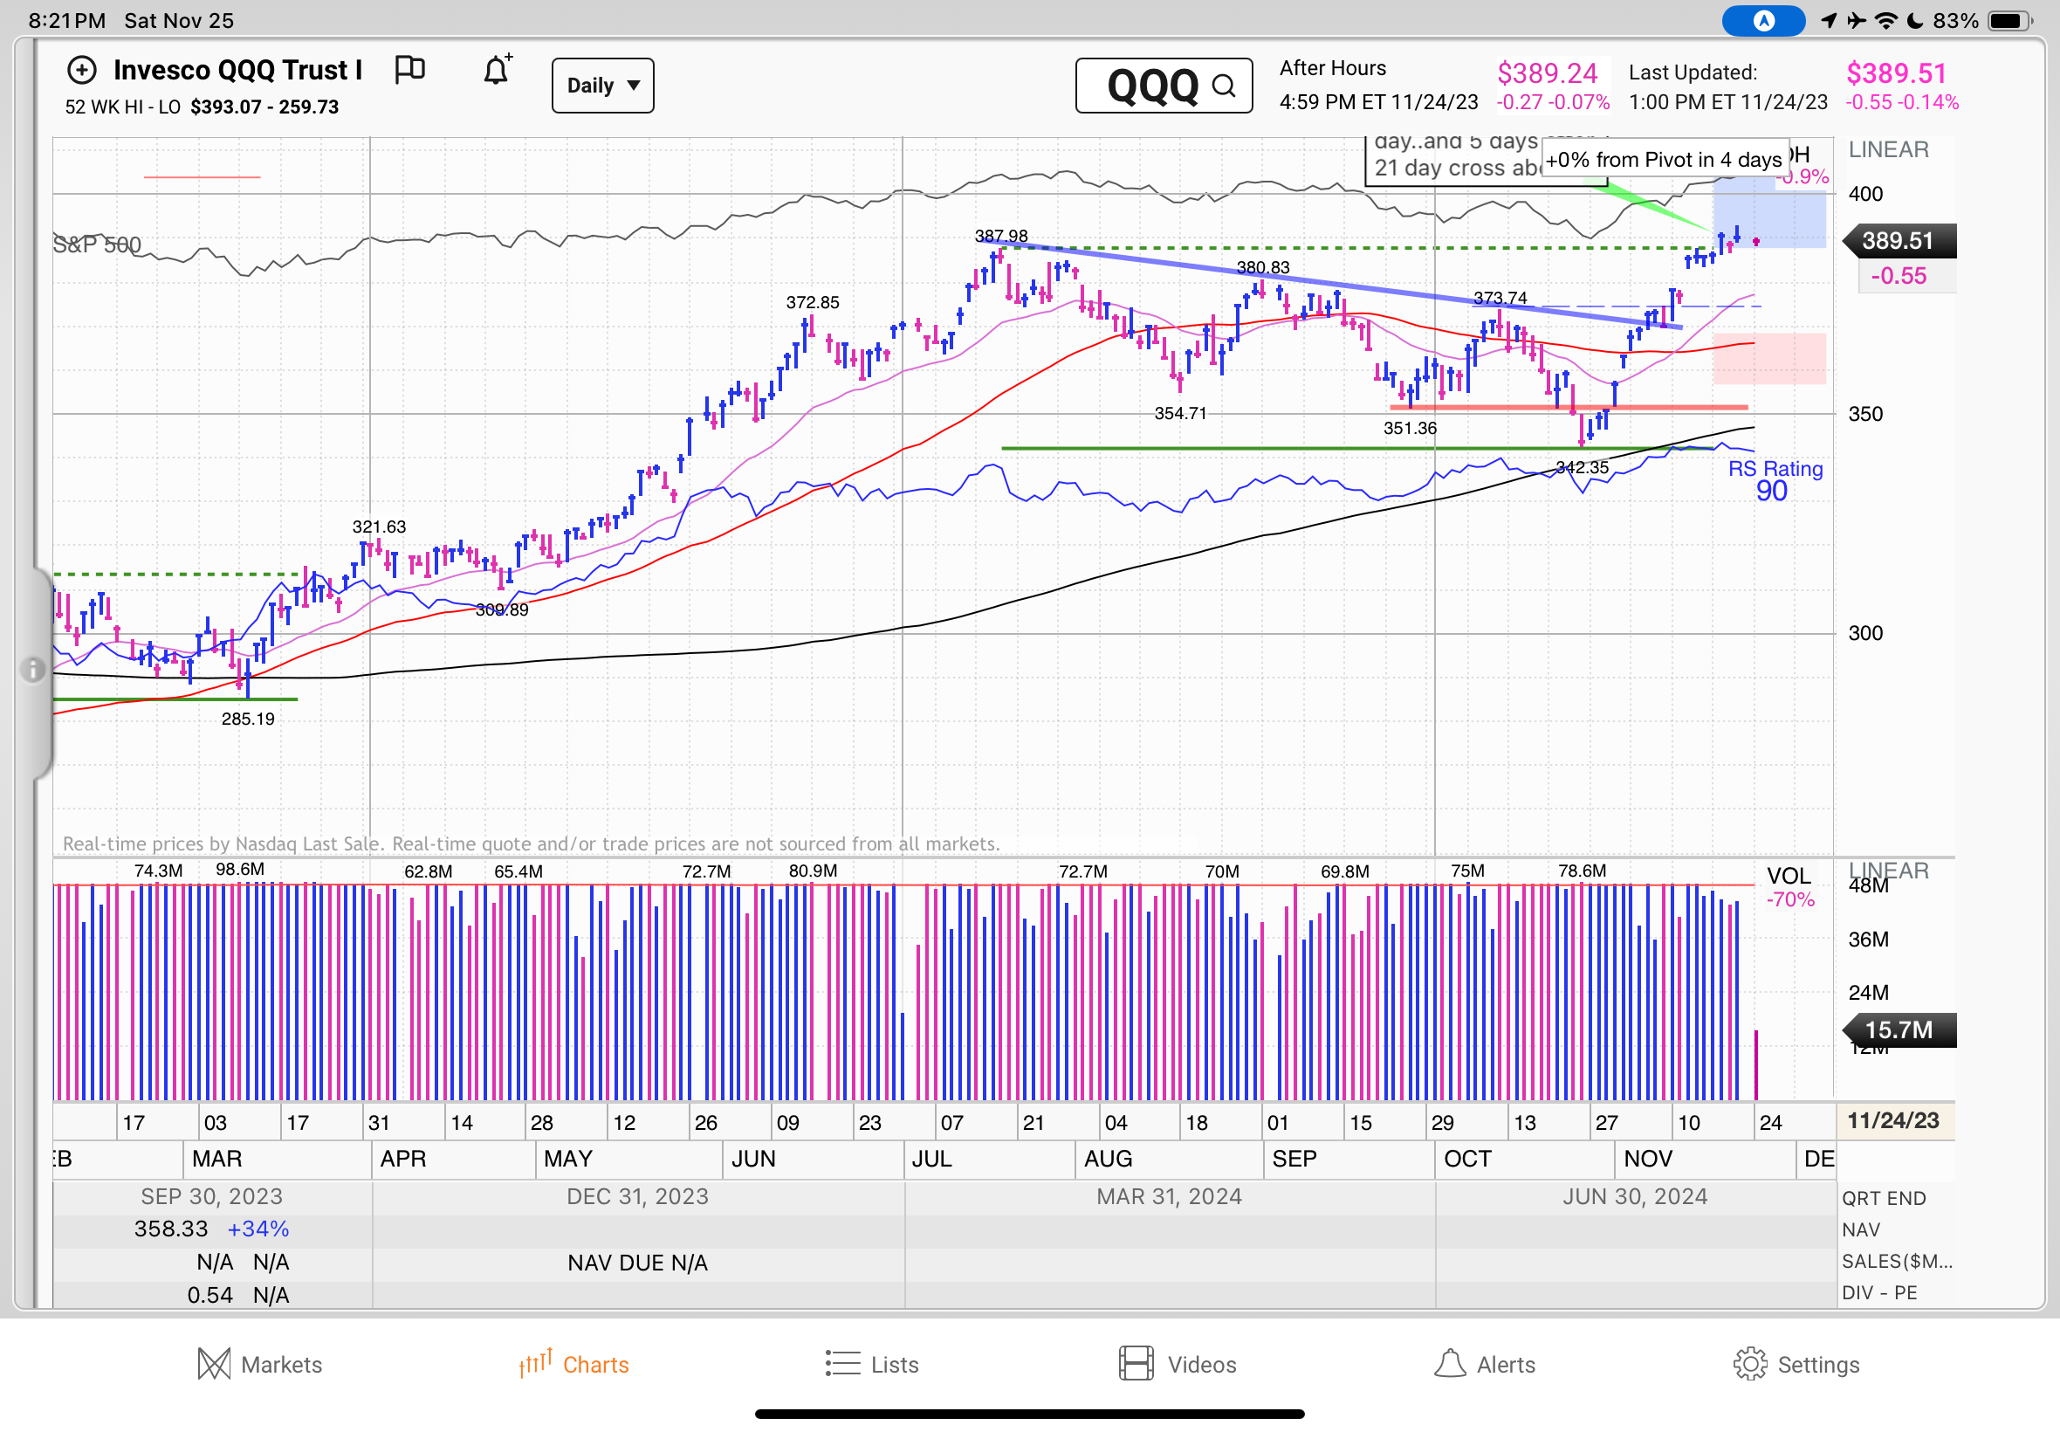Tap the NOV month label on timeline

[1647, 1159]
